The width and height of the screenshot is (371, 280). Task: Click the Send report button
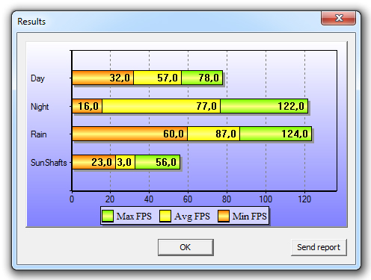tap(319, 247)
